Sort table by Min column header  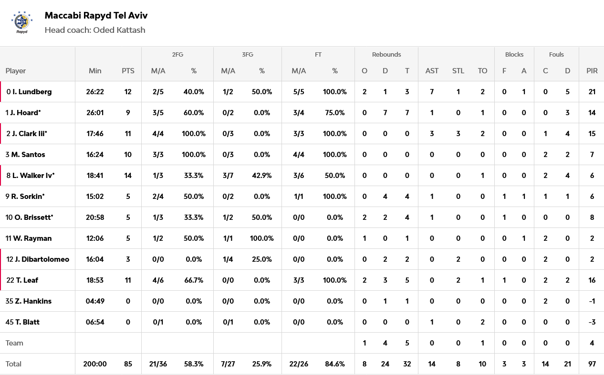click(x=95, y=71)
